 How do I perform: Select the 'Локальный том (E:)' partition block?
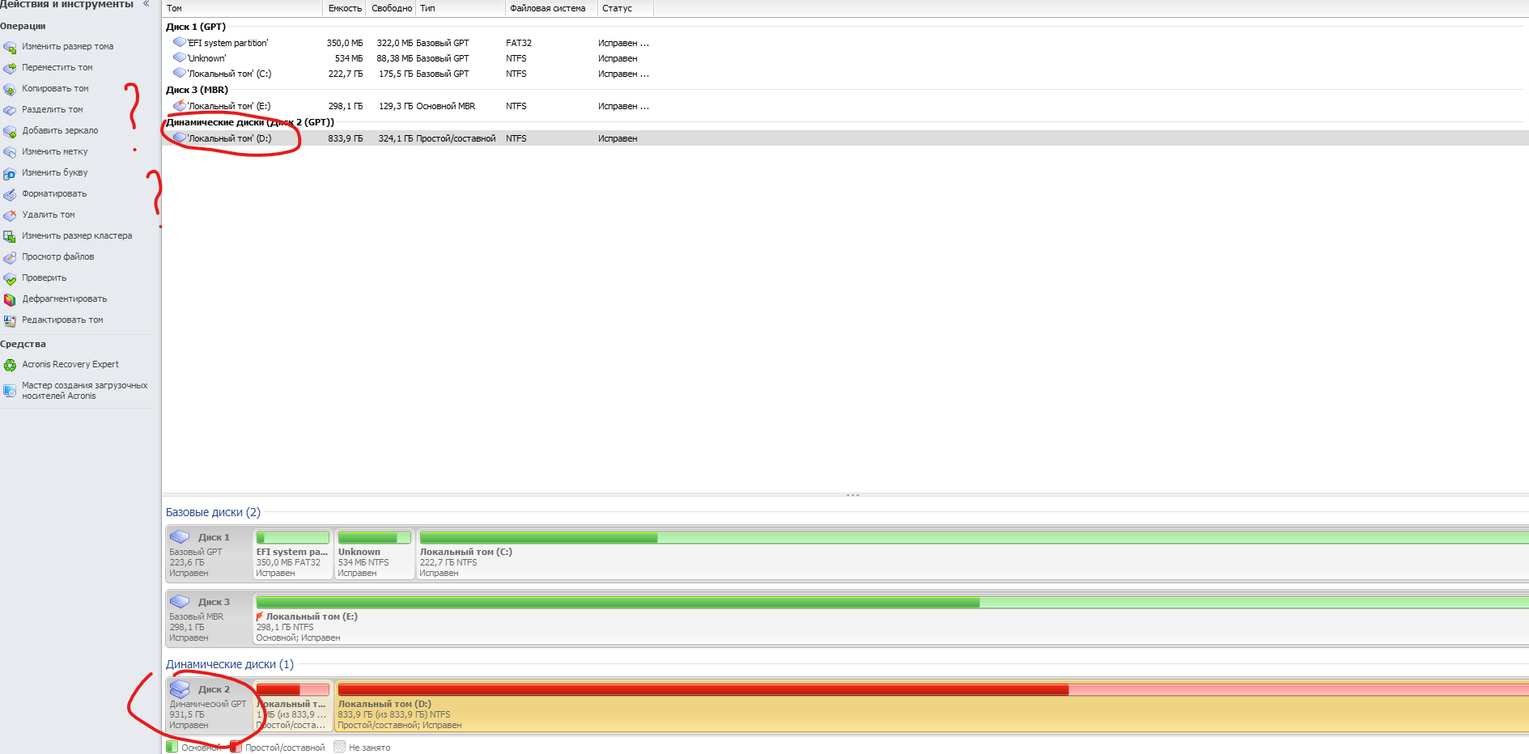point(890,619)
